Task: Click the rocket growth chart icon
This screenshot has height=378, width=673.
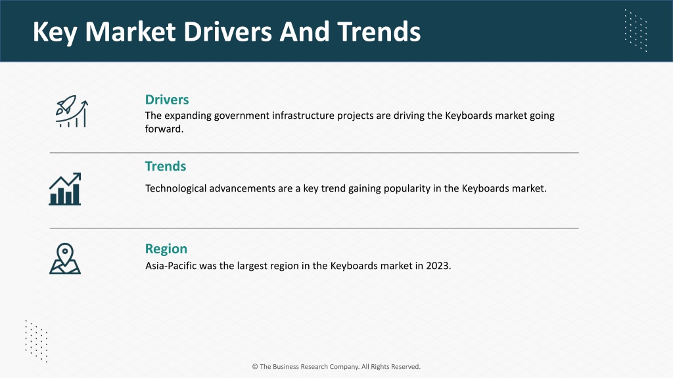Action: [x=72, y=112]
